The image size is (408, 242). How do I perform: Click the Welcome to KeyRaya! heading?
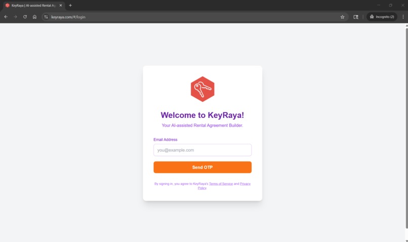(x=202, y=115)
